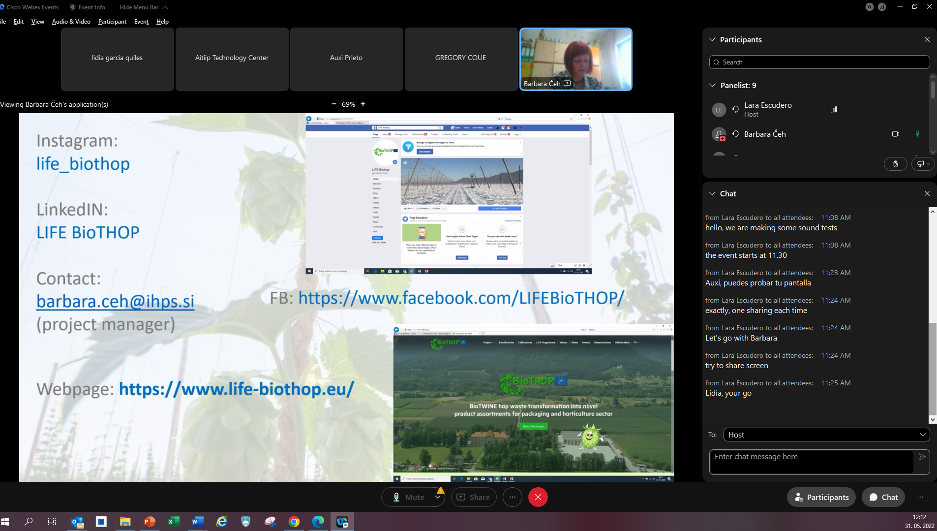Open Outlook from the taskbar
Image resolution: width=937 pixels, height=531 pixels.
pos(77,522)
